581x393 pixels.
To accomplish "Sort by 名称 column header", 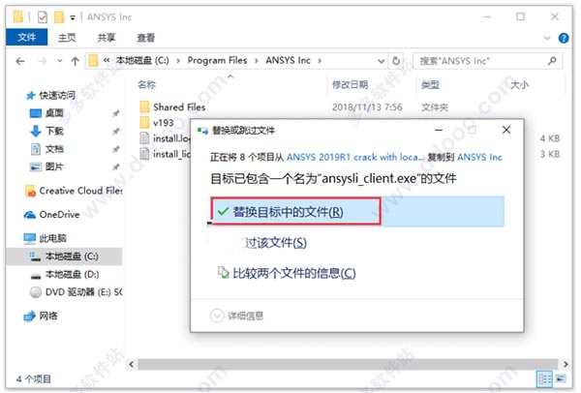I will pos(147,85).
